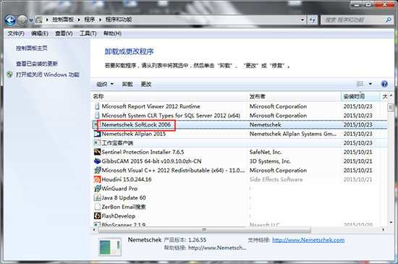Select 工作宝客户端 entry
Screen dimensions: 398x264
click(239, 142)
